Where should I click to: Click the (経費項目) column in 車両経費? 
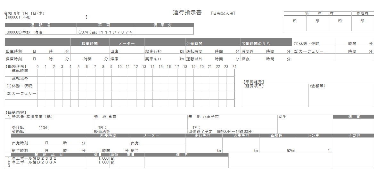[275, 95]
